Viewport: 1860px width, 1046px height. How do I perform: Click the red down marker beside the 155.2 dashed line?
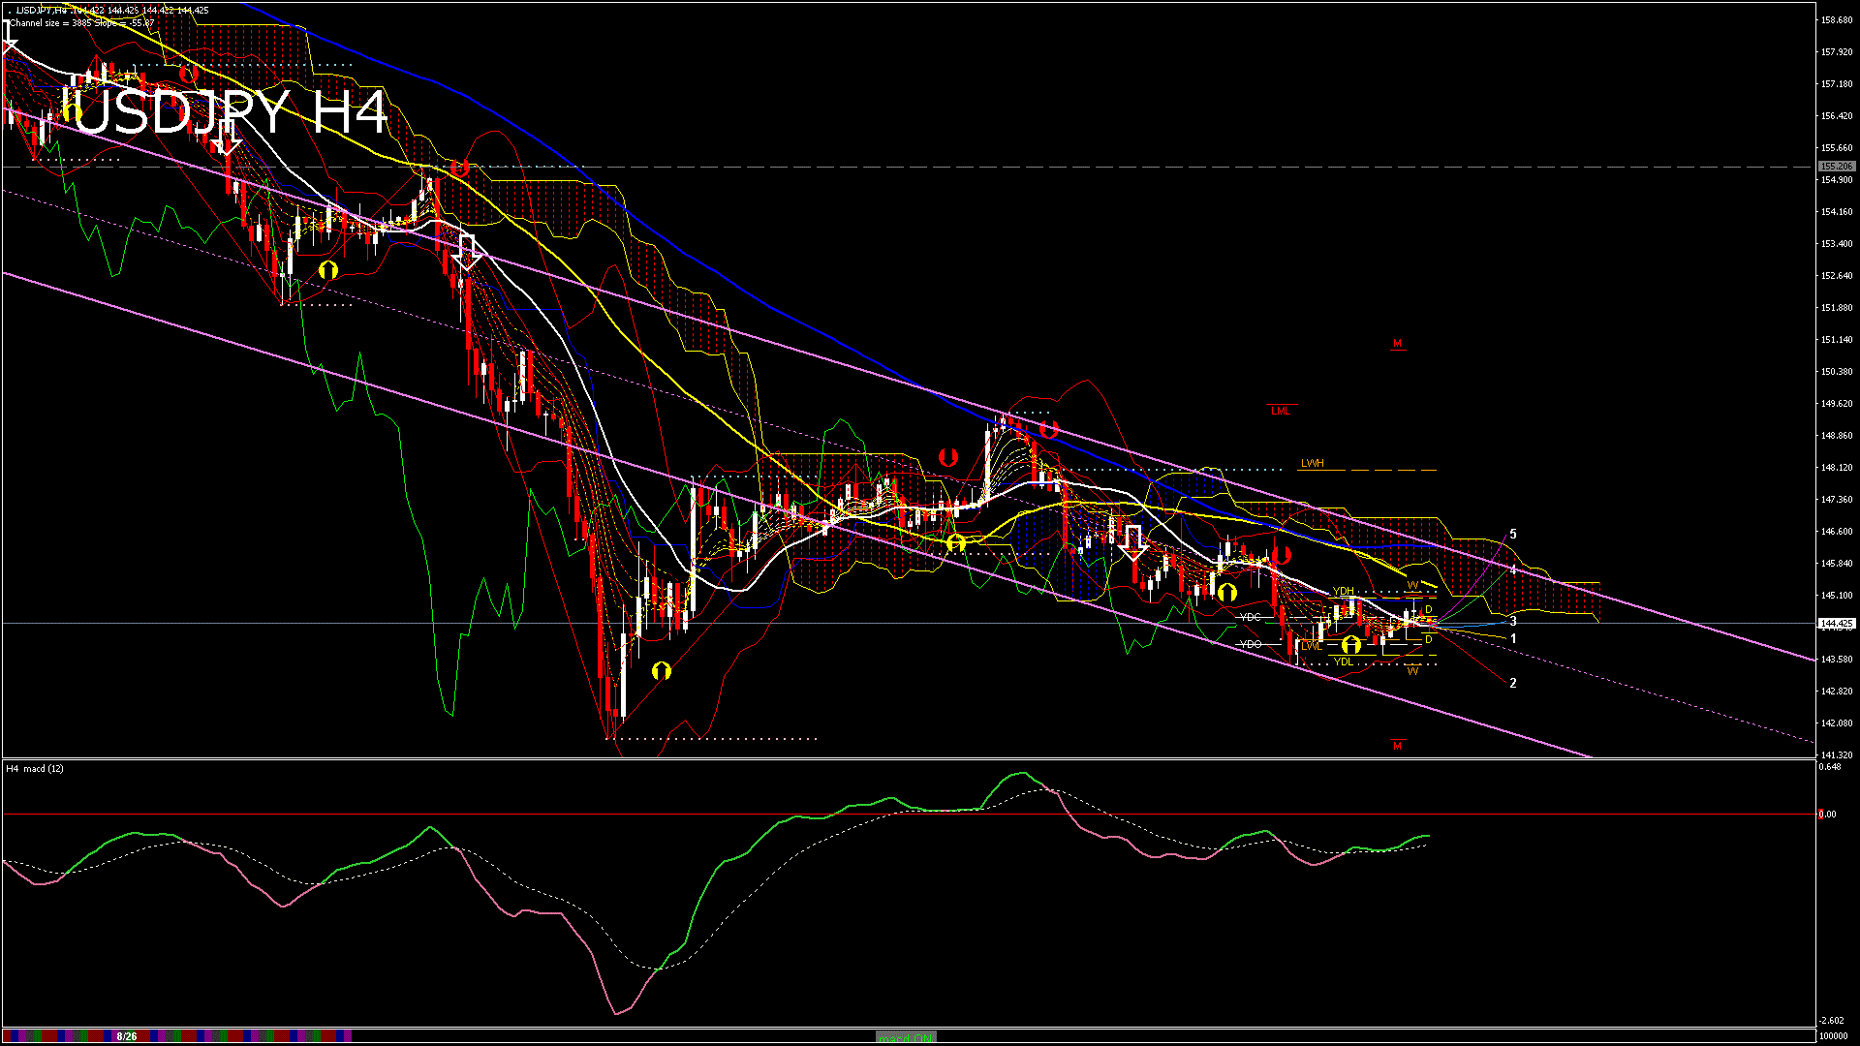coord(460,168)
